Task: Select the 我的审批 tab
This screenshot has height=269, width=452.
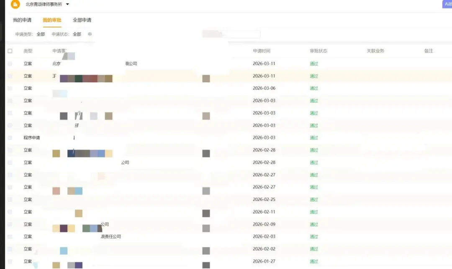Action: click(52, 20)
